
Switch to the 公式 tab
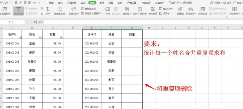point(83,3)
